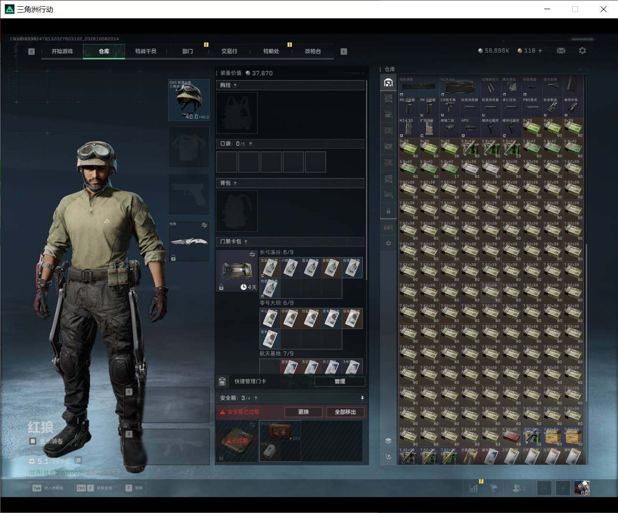This screenshot has width=618, height=513.
Task: Click the 转移全部 shortcut button
Action: coord(95,488)
